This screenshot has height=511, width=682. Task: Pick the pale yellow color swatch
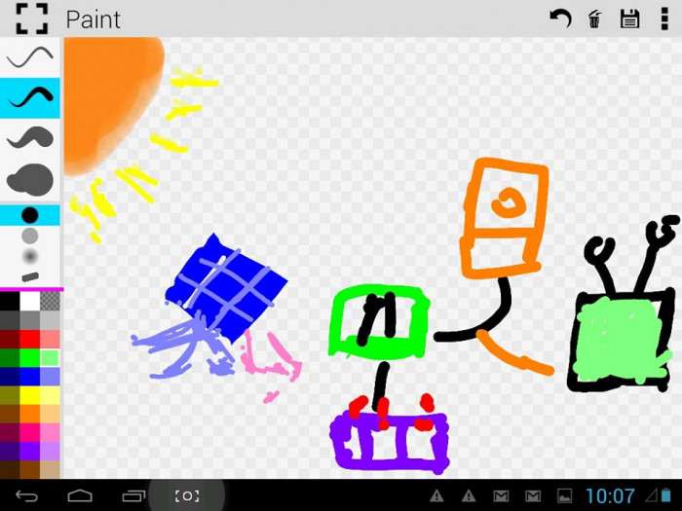tap(51, 395)
